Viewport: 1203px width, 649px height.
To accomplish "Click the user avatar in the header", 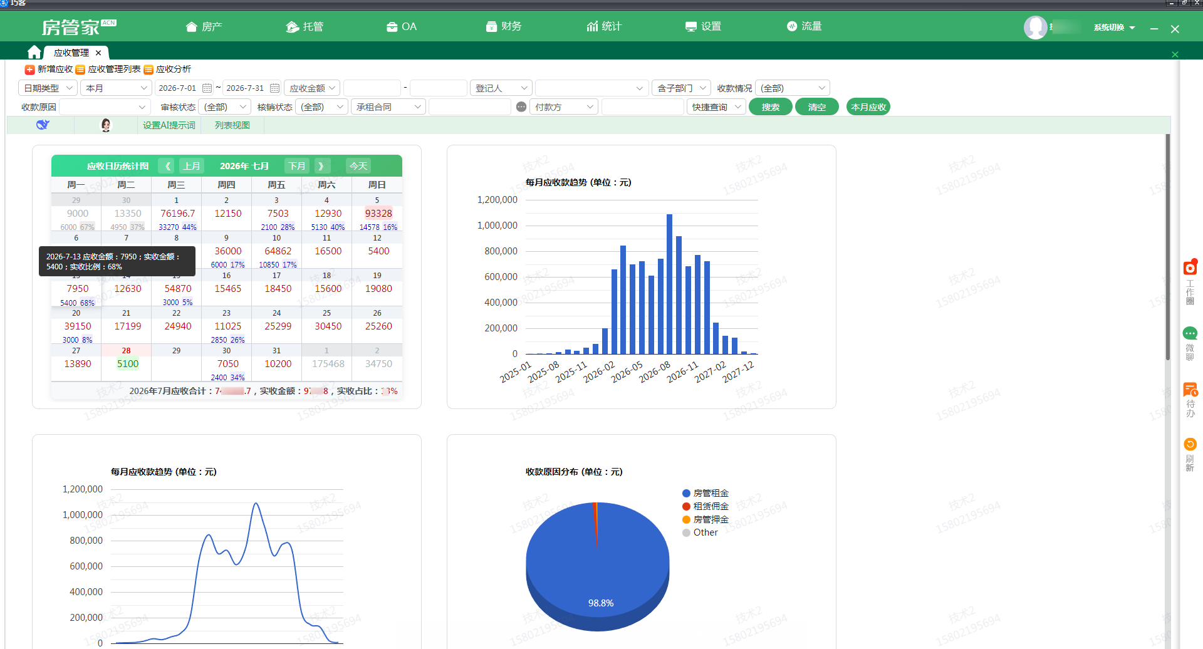I will click(x=1035, y=27).
